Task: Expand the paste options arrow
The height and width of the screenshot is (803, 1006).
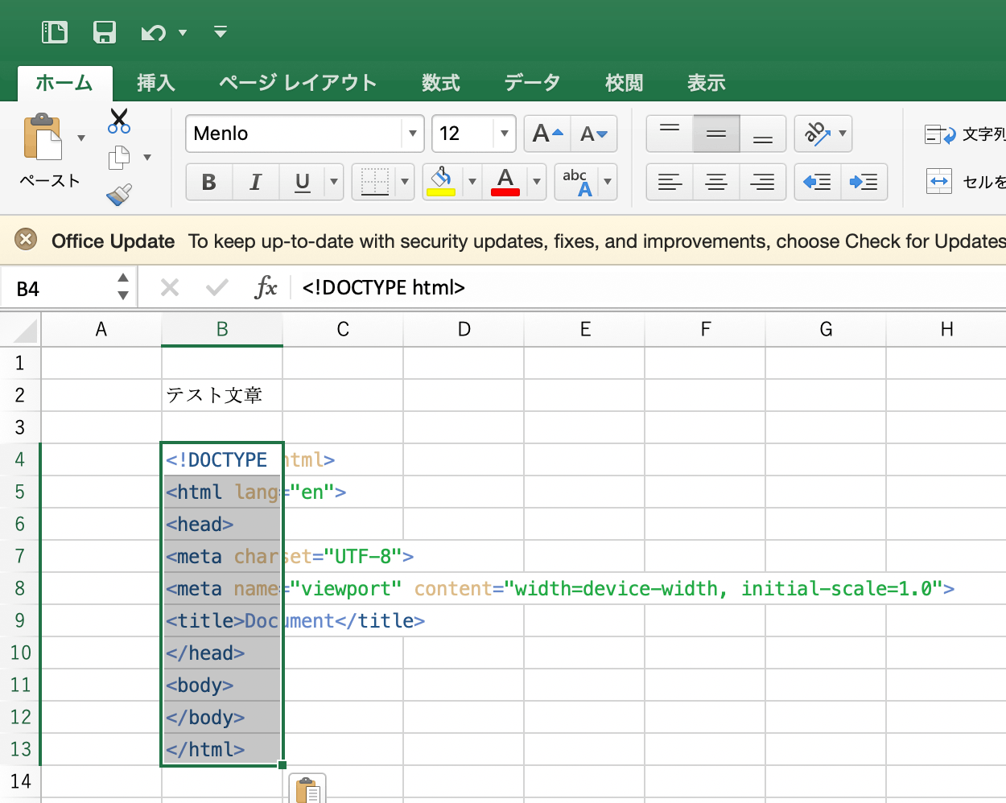Action: [x=81, y=138]
